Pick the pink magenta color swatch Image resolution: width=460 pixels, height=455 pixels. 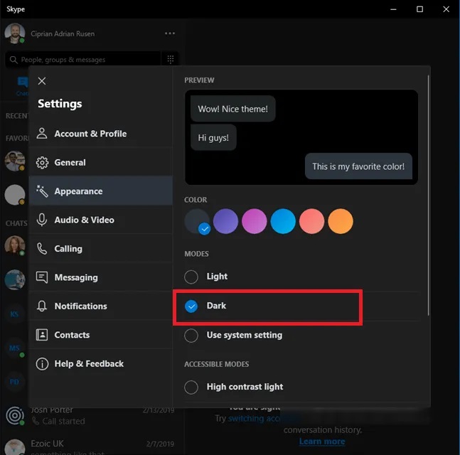254,221
